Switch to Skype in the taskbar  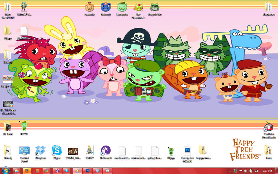[x=67, y=171]
